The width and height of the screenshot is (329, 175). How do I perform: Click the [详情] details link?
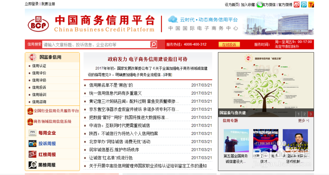point(167,75)
